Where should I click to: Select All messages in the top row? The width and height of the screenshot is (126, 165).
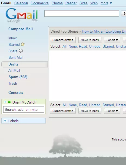click(x=64, y=47)
